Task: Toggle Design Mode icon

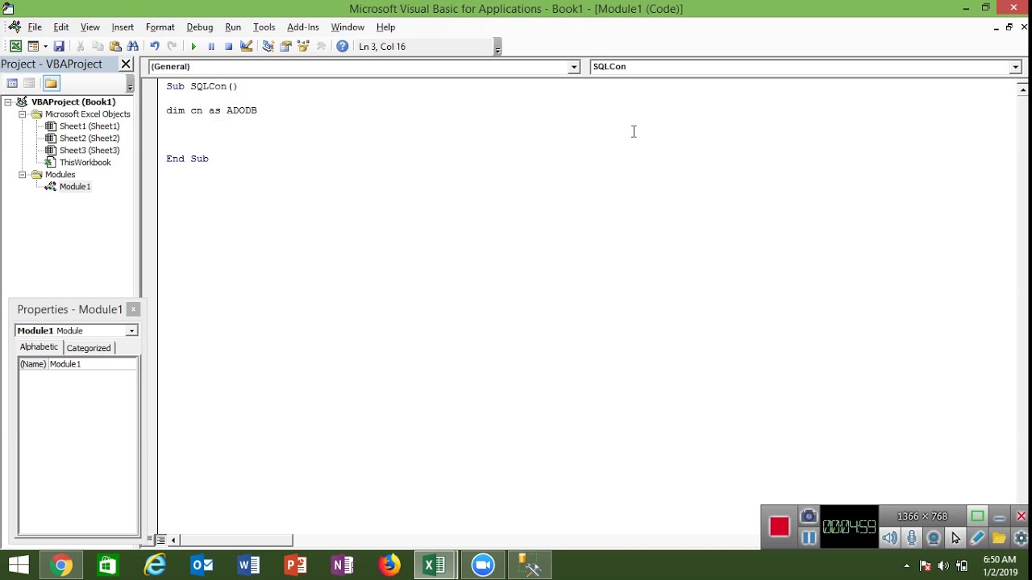Action: (247, 47)
